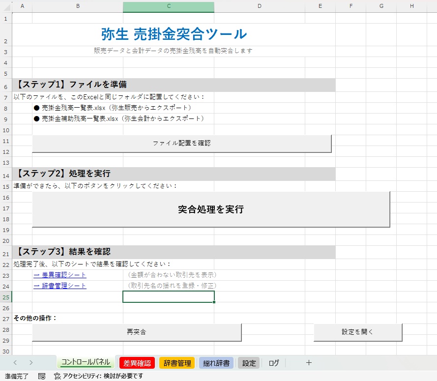View the ログ sheet tab
This screenshot has width=437, height=381.
(274, 363)
